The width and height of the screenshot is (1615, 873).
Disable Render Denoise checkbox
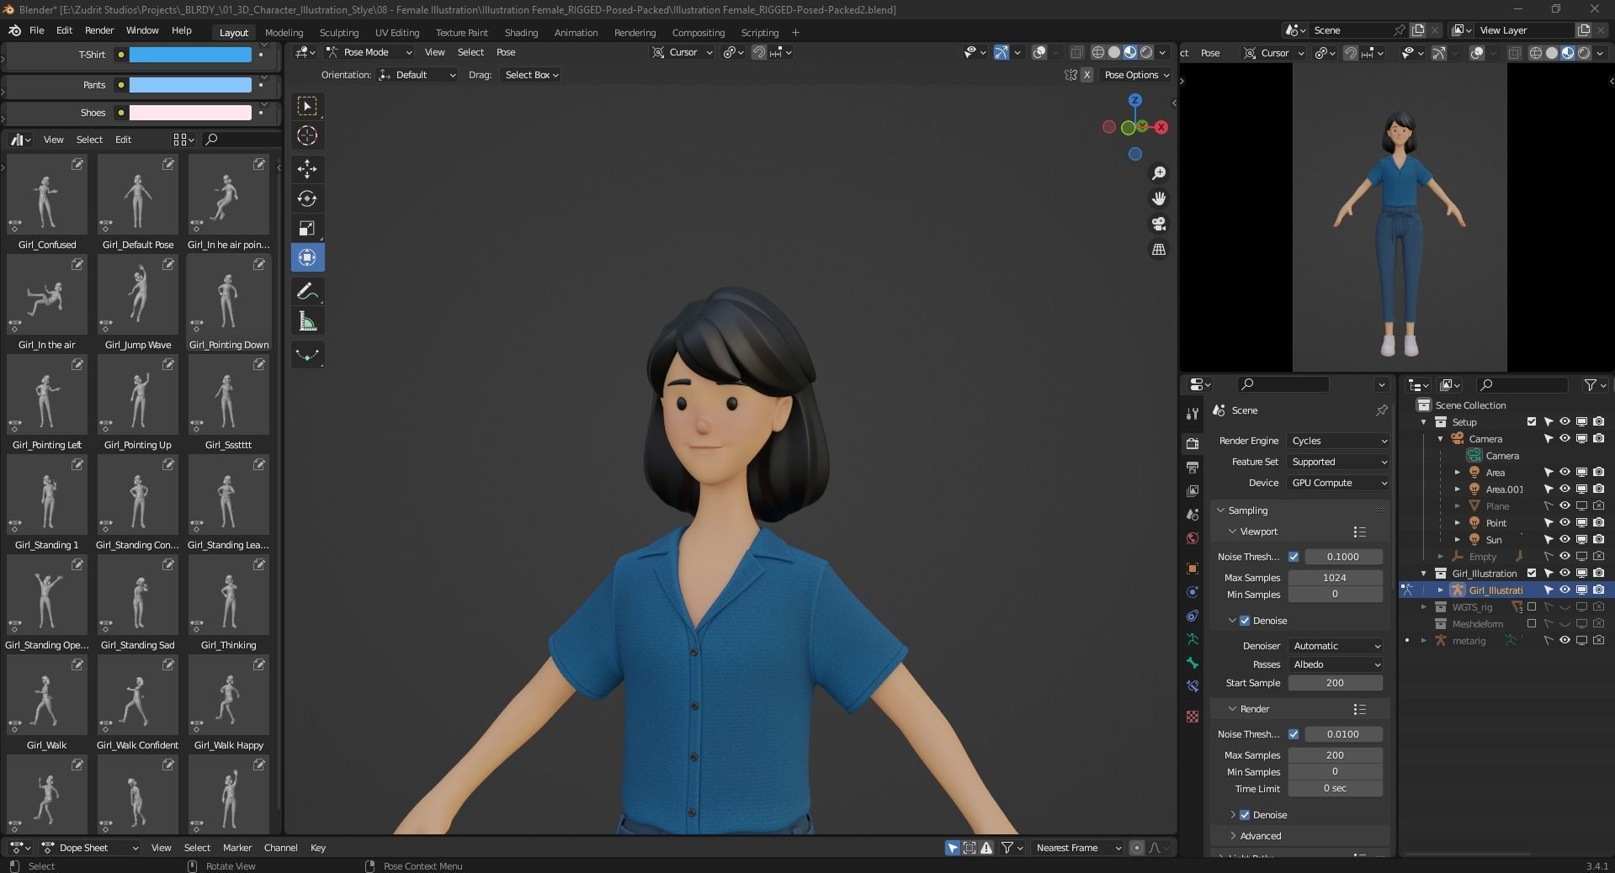[x=1245, y=815]
